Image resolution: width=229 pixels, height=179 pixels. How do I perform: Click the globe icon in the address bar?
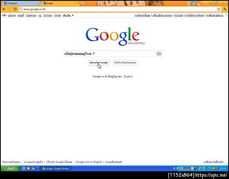coord(21,9)
